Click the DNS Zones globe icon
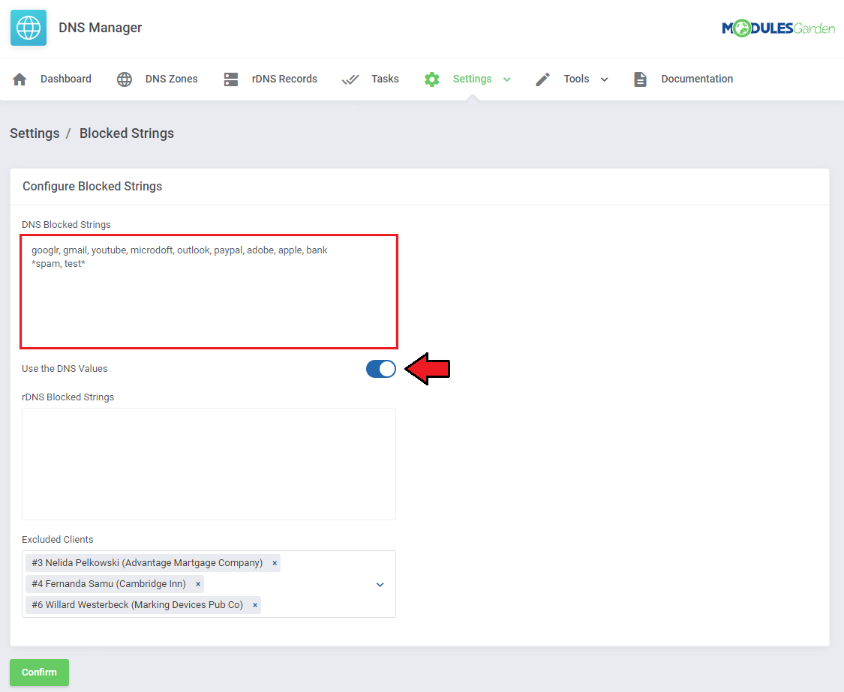The width and height of the screenshot is (844, 692). (x=125, y=79)
